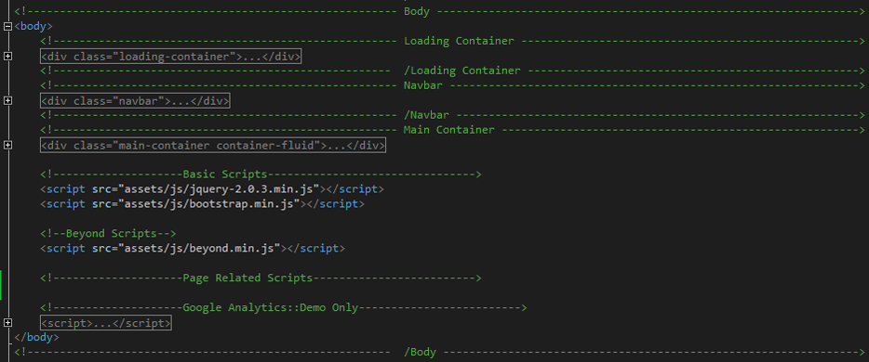Click the Main Container comment line

452,130
